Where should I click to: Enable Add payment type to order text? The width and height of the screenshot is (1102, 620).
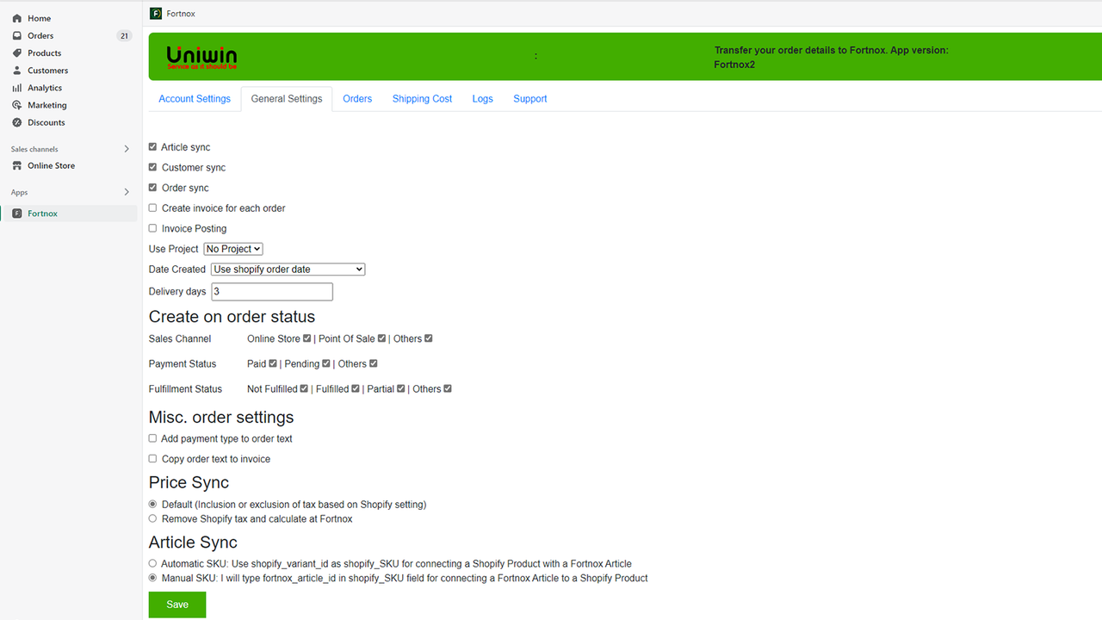coord(152,438)
